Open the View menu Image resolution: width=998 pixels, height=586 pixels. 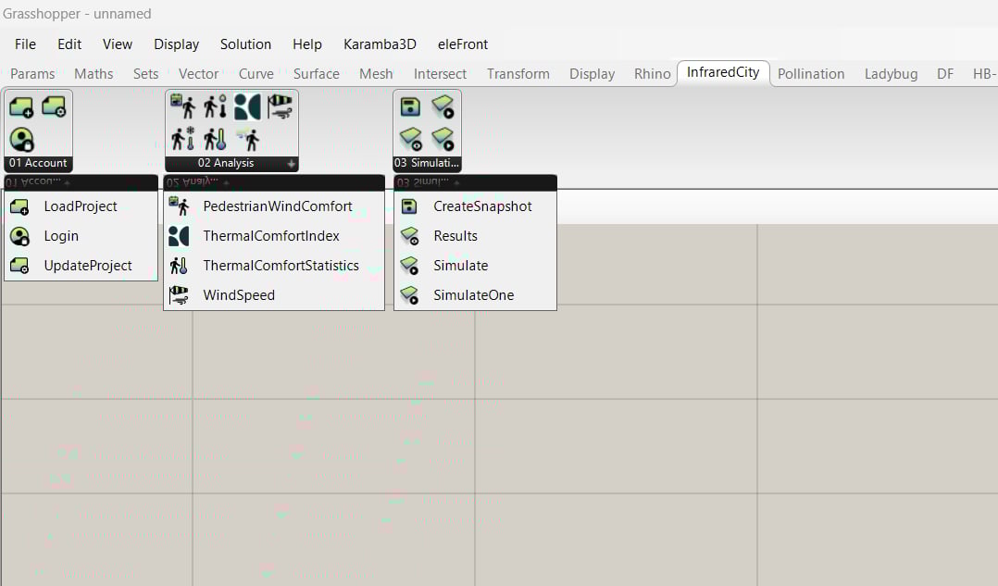(118, 44)
